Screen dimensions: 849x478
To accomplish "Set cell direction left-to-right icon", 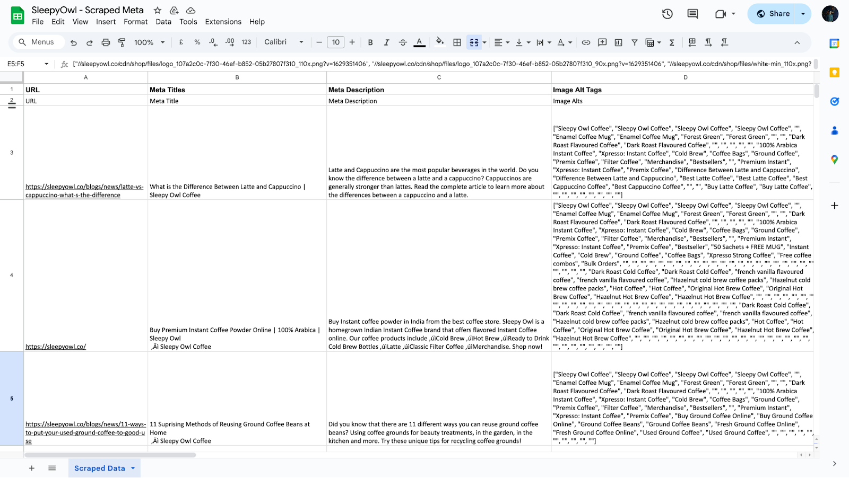I will click(x=708, y=42).
